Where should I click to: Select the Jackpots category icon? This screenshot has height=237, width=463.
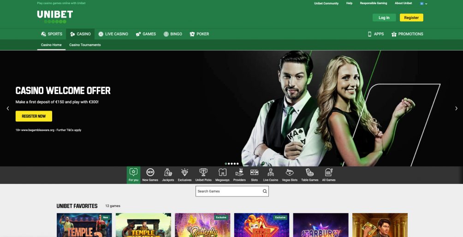point(168,175)
